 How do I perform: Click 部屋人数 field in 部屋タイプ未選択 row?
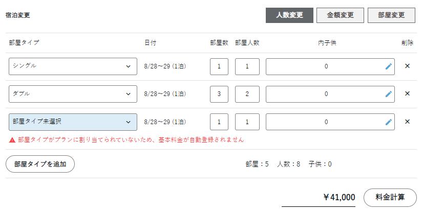pos(247,122)
